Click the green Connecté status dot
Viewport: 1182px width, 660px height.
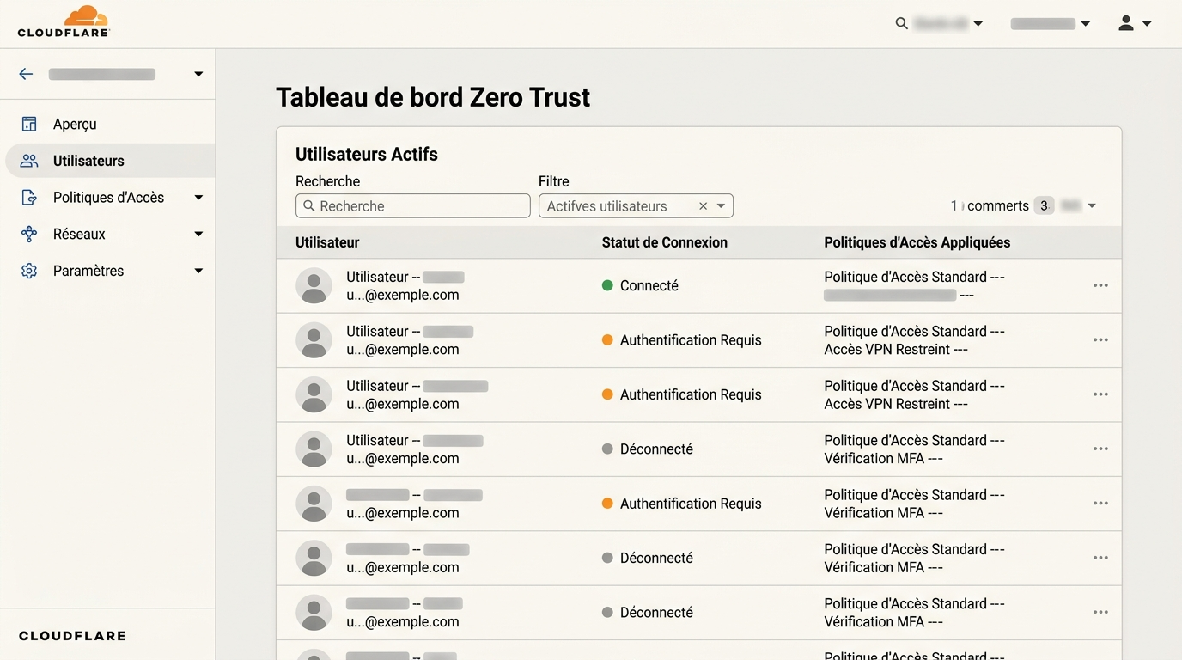[607, 285]
